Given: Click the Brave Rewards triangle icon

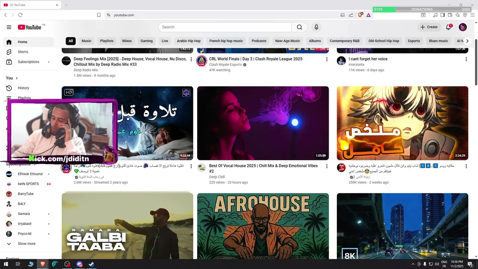Looking at the screenshot, I should tap(369, 15).
